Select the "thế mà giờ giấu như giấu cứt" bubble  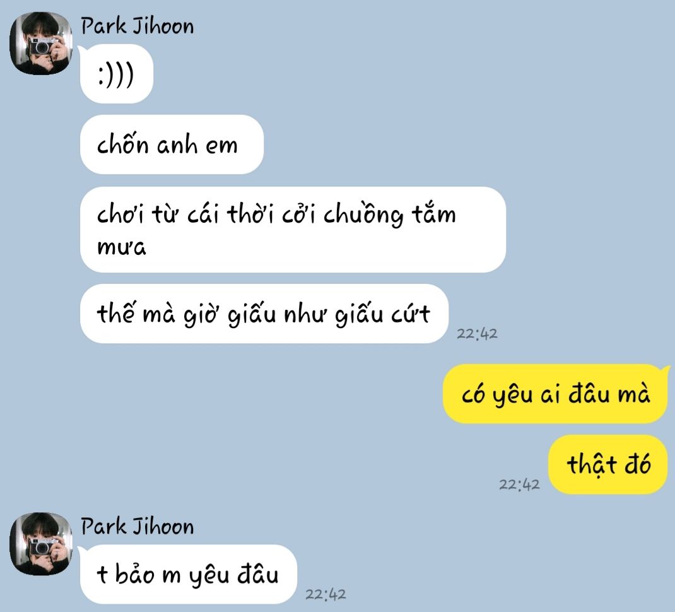(x=264, y=314)
